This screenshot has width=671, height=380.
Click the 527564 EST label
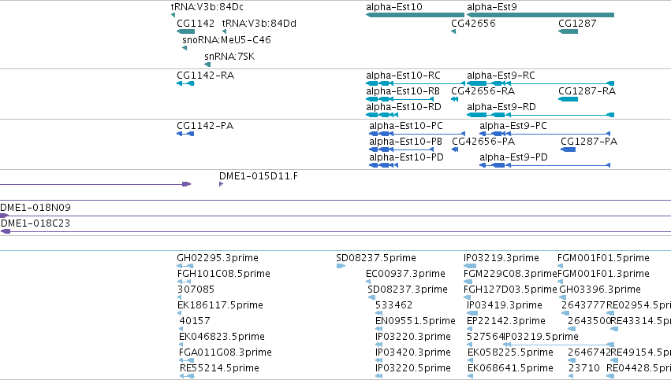(485, 337)
